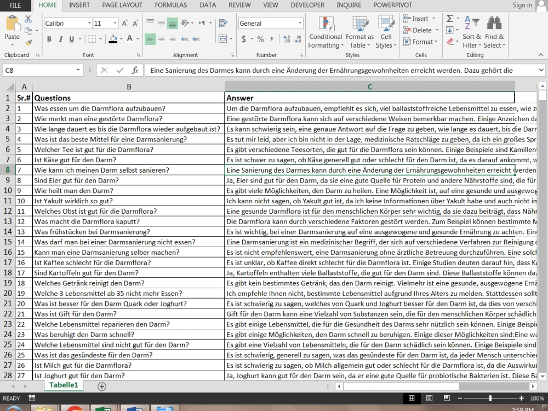
Task: Toggle Underline formatting
Action: click(72, 39)
